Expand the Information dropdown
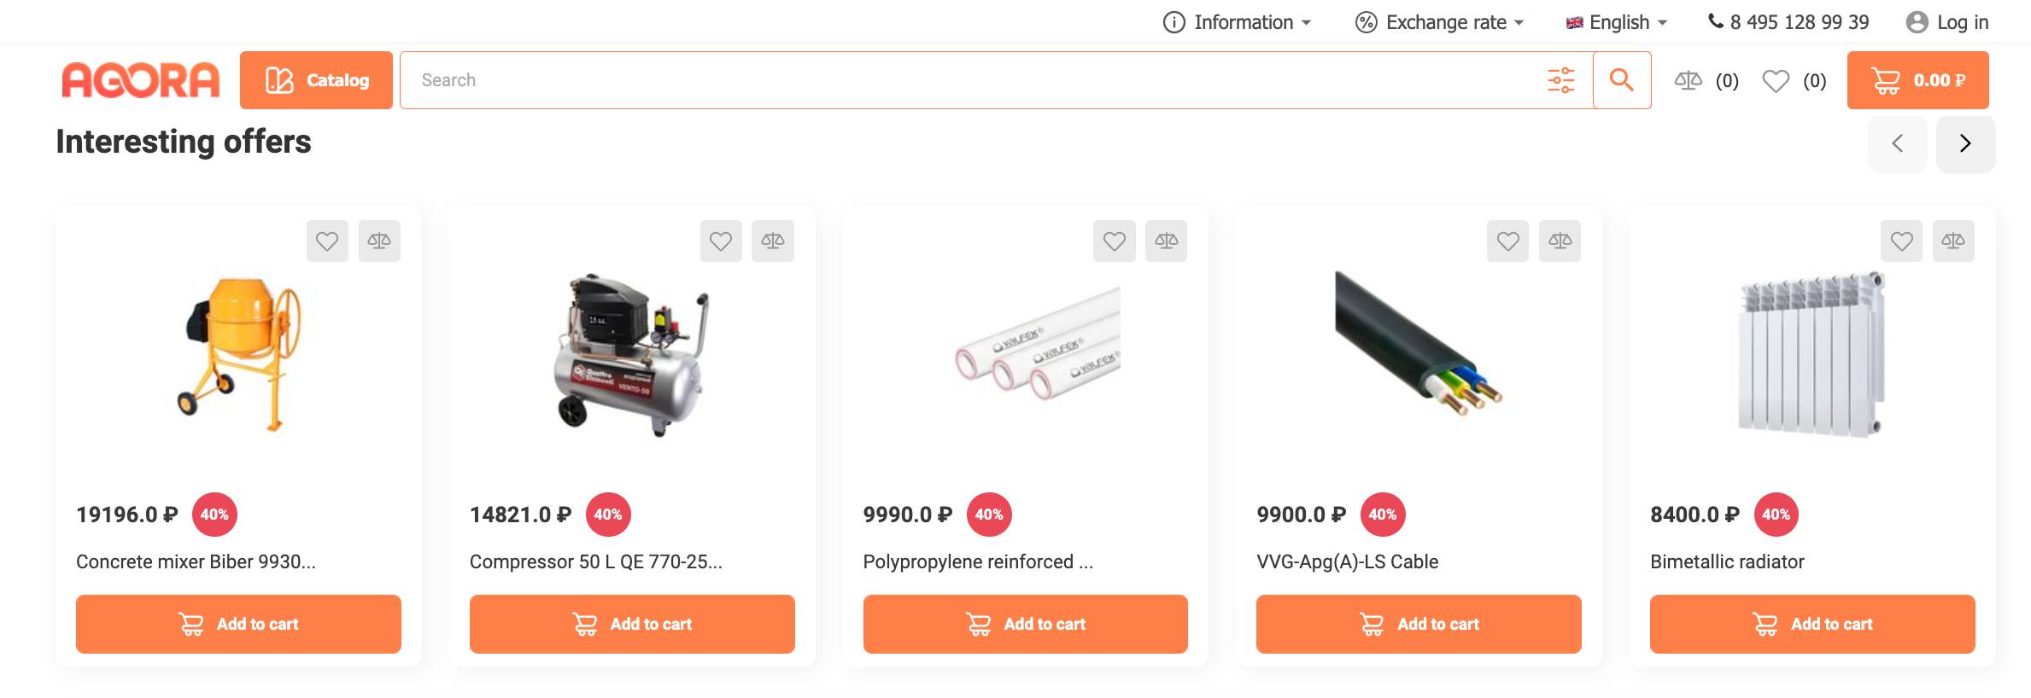Image resolution: width=2031 pixels, height=698 pixels. [1237, 22]
